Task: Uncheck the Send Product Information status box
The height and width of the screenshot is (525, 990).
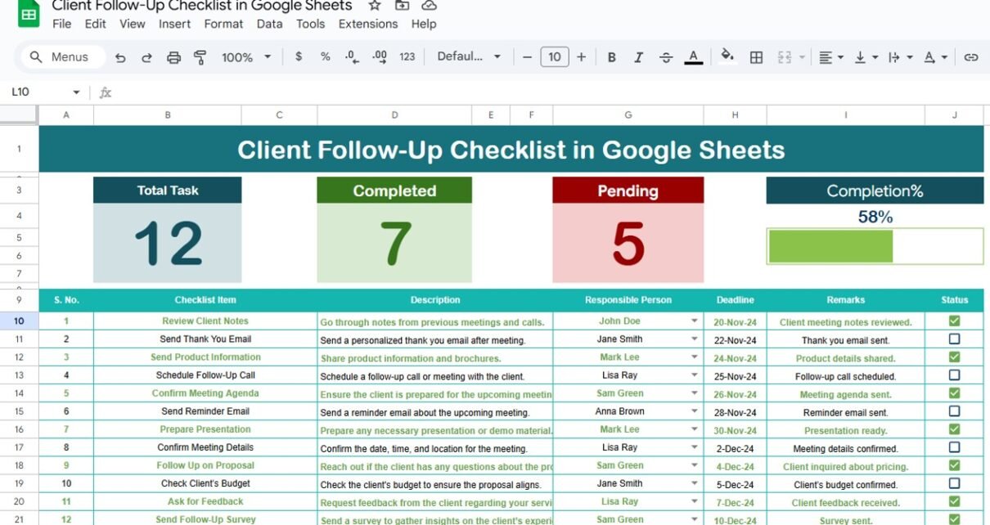Action: (954, 357)
